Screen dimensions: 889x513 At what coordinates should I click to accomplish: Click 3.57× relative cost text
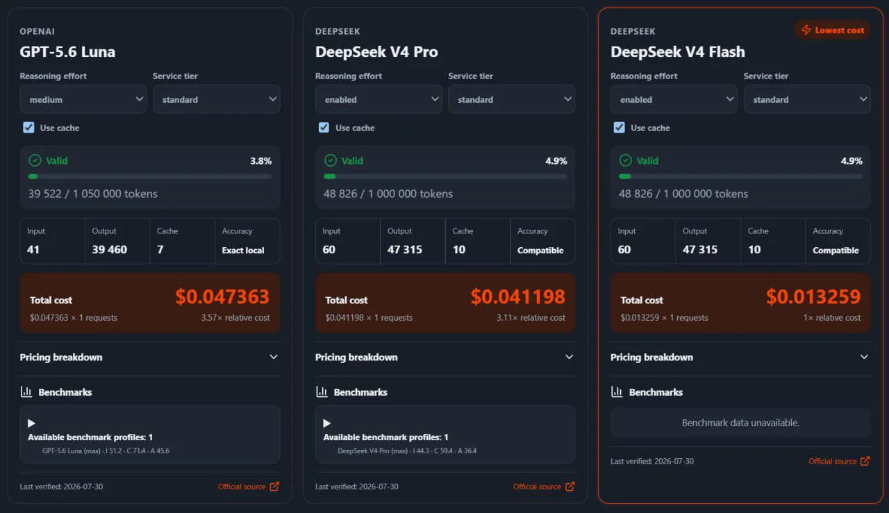(x=235, y=318)
